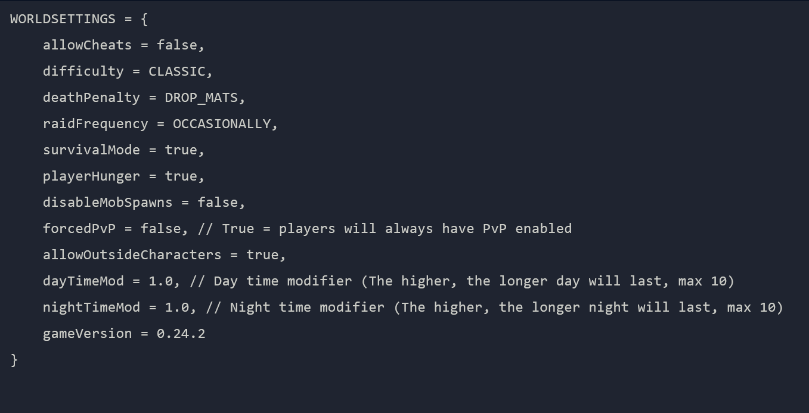Click the true value of playerHunger
The width and height of the screenshot is (809, 413).
point(181,176)
